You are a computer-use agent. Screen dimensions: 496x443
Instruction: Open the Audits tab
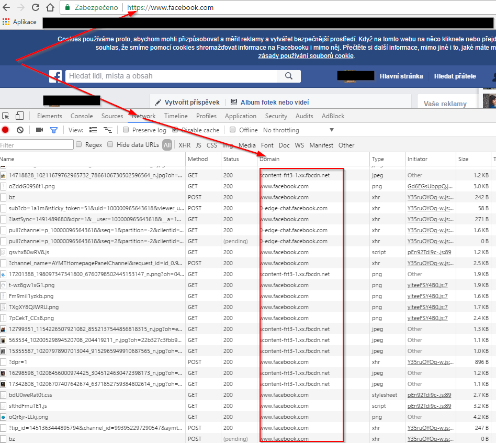click(305, 116)
